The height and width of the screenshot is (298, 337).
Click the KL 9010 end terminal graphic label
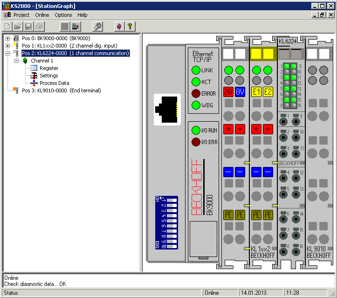coord(316,249)
